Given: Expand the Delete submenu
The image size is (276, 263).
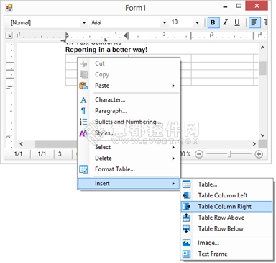Looking at the screenshot, I should coord(173,159).
